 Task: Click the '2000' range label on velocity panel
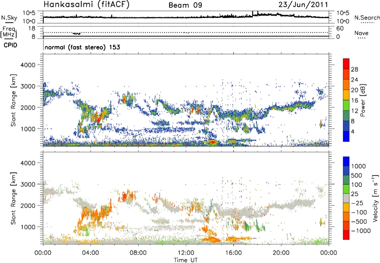28,206
